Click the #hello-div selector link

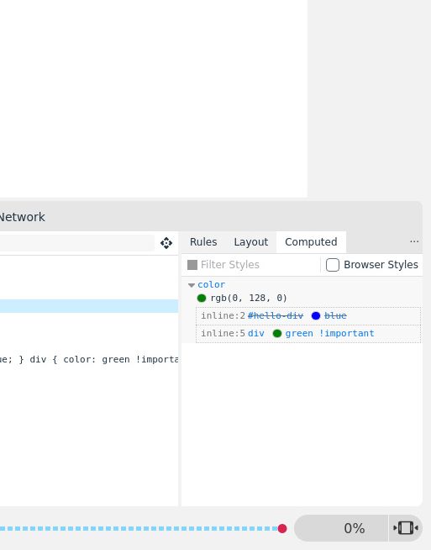coord(276,315)
